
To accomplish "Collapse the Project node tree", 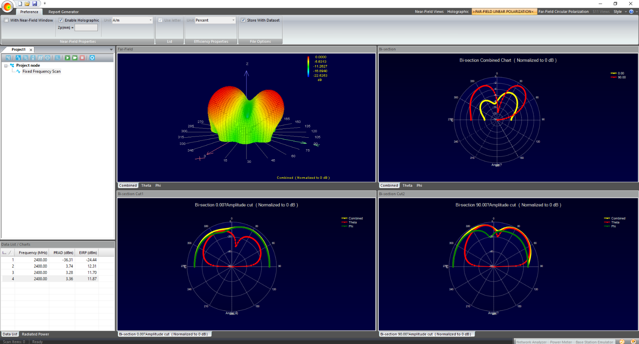I will 6,65.
